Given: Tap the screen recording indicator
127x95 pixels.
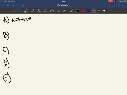Looking at the screenshot, I should coord(110,1).
